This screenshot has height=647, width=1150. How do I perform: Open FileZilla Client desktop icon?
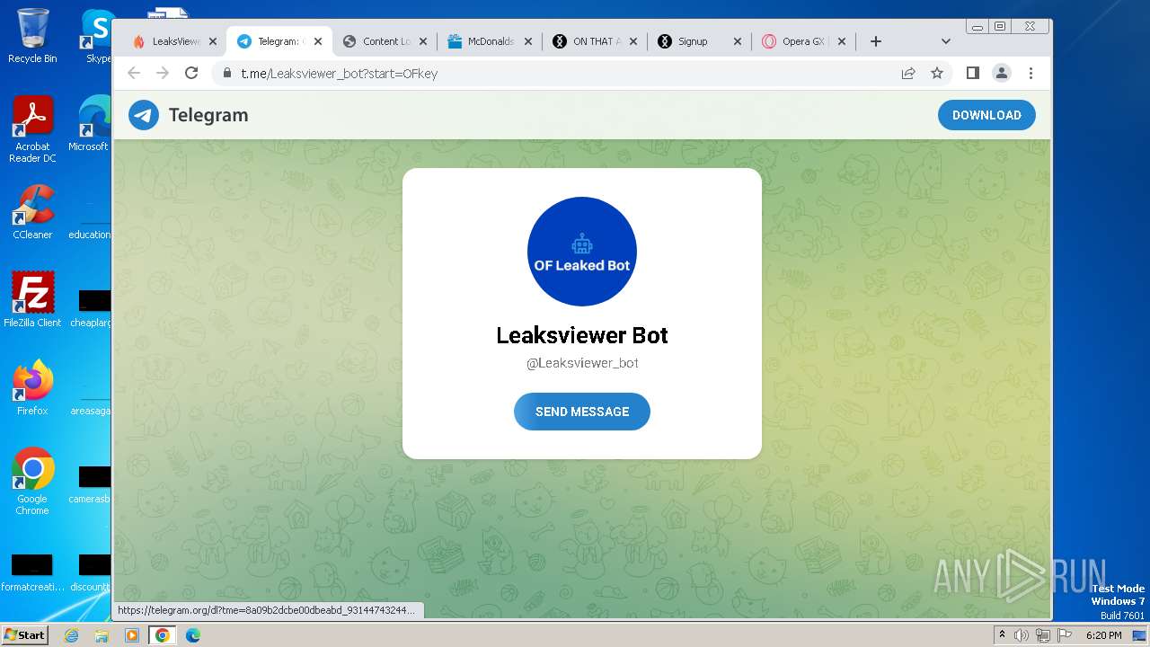[x=32, y=299]
